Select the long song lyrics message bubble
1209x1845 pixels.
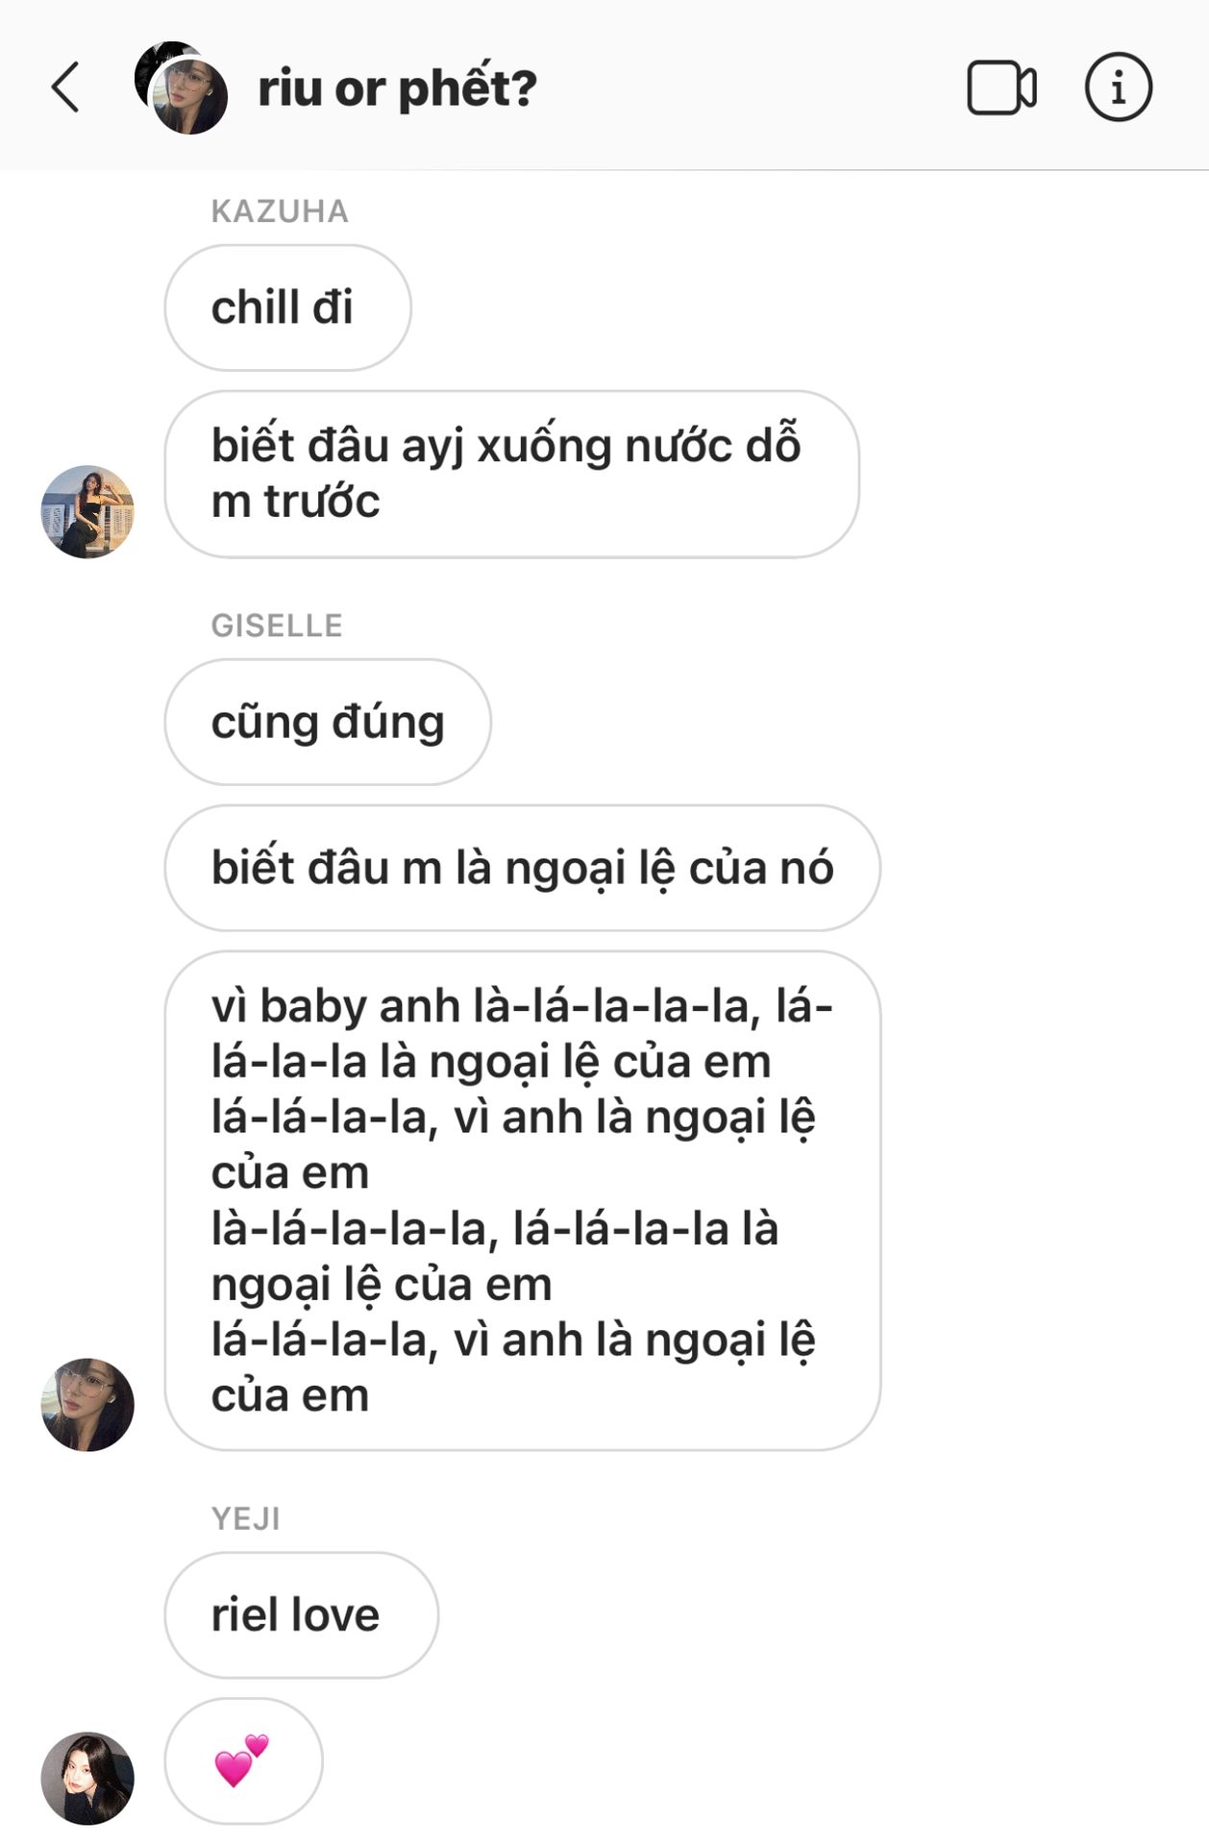click(522, 1200)
